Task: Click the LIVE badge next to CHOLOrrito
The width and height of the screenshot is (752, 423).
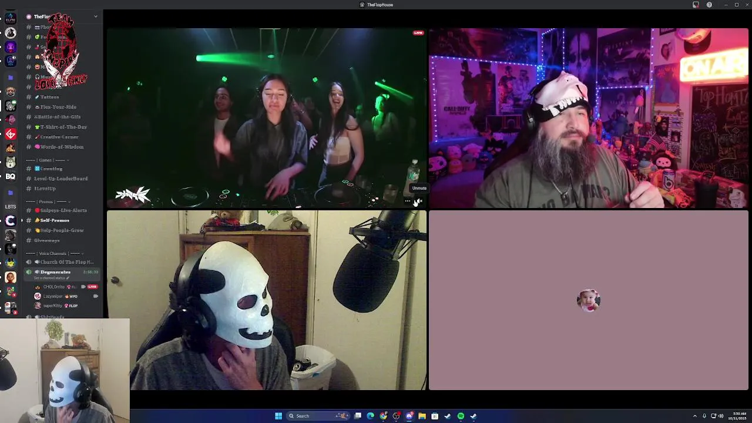Action: click(92, 287)
